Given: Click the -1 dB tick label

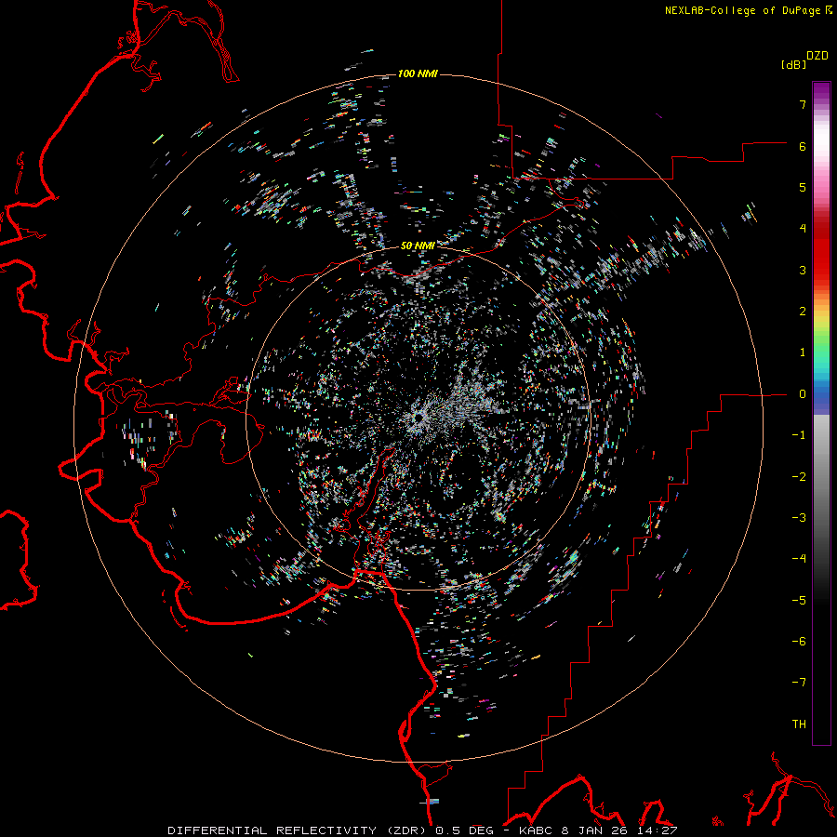Looking at the screenshot, I should pos(799,435).
